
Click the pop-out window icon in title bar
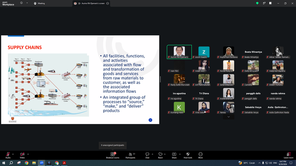click(x=264, y=3)
